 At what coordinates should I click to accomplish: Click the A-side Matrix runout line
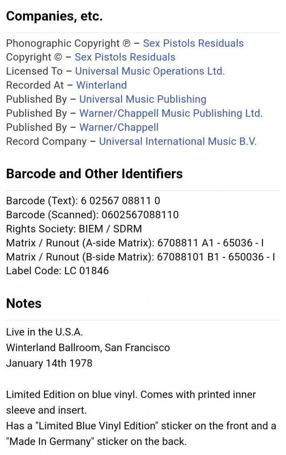coord(135,243)
